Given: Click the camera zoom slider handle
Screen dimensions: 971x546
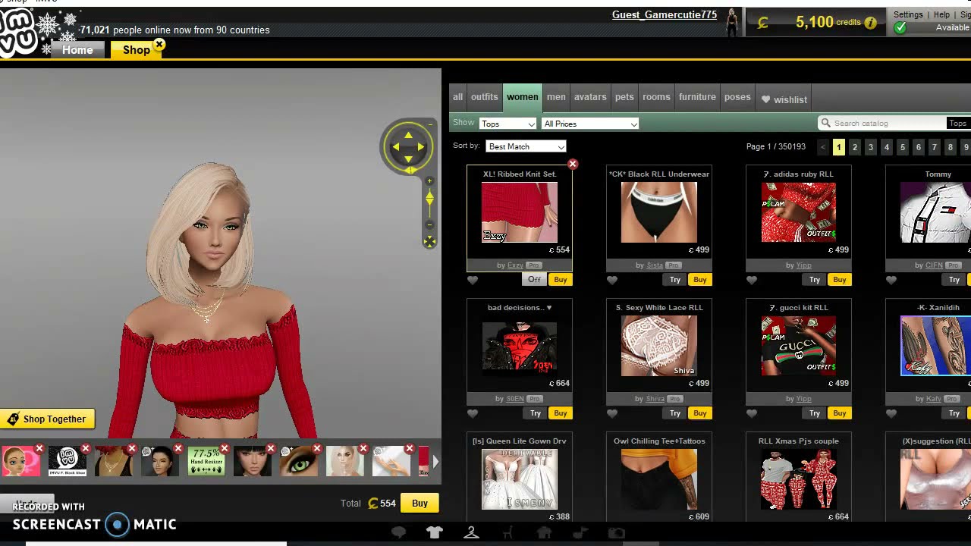Looking at the screenshot, I should 429,199.
